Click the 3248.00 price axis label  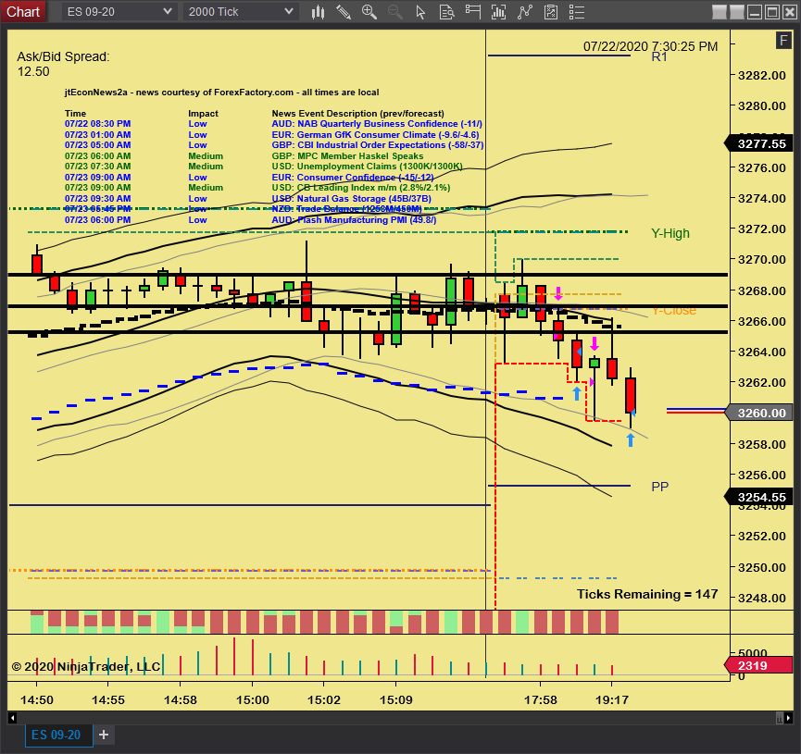coord(762,598)
